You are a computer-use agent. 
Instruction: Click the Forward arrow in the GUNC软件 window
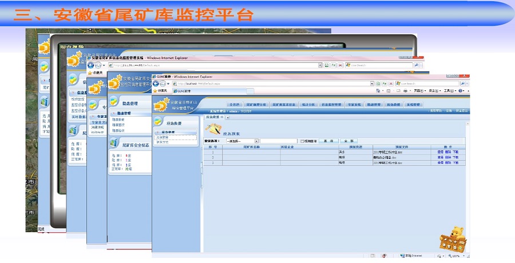pos(163,83)
